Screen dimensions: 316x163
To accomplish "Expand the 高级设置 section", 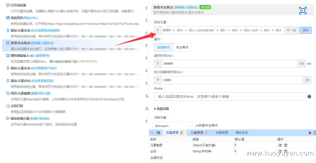I will (162, 109).
